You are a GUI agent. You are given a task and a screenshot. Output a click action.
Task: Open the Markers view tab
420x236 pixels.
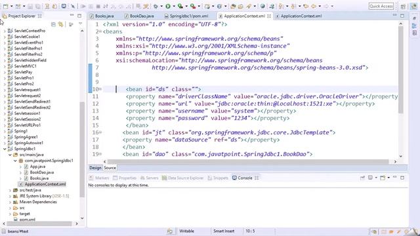99,178
